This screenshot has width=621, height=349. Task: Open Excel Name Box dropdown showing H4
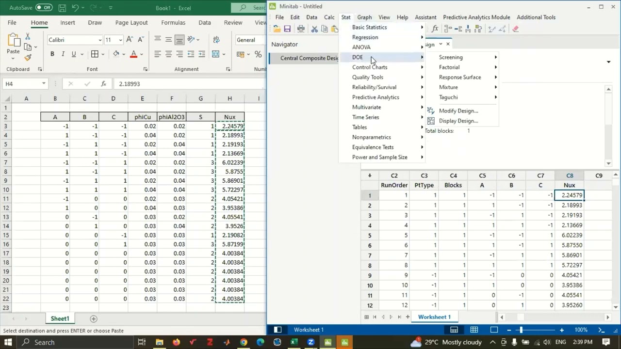click(43, 84)
